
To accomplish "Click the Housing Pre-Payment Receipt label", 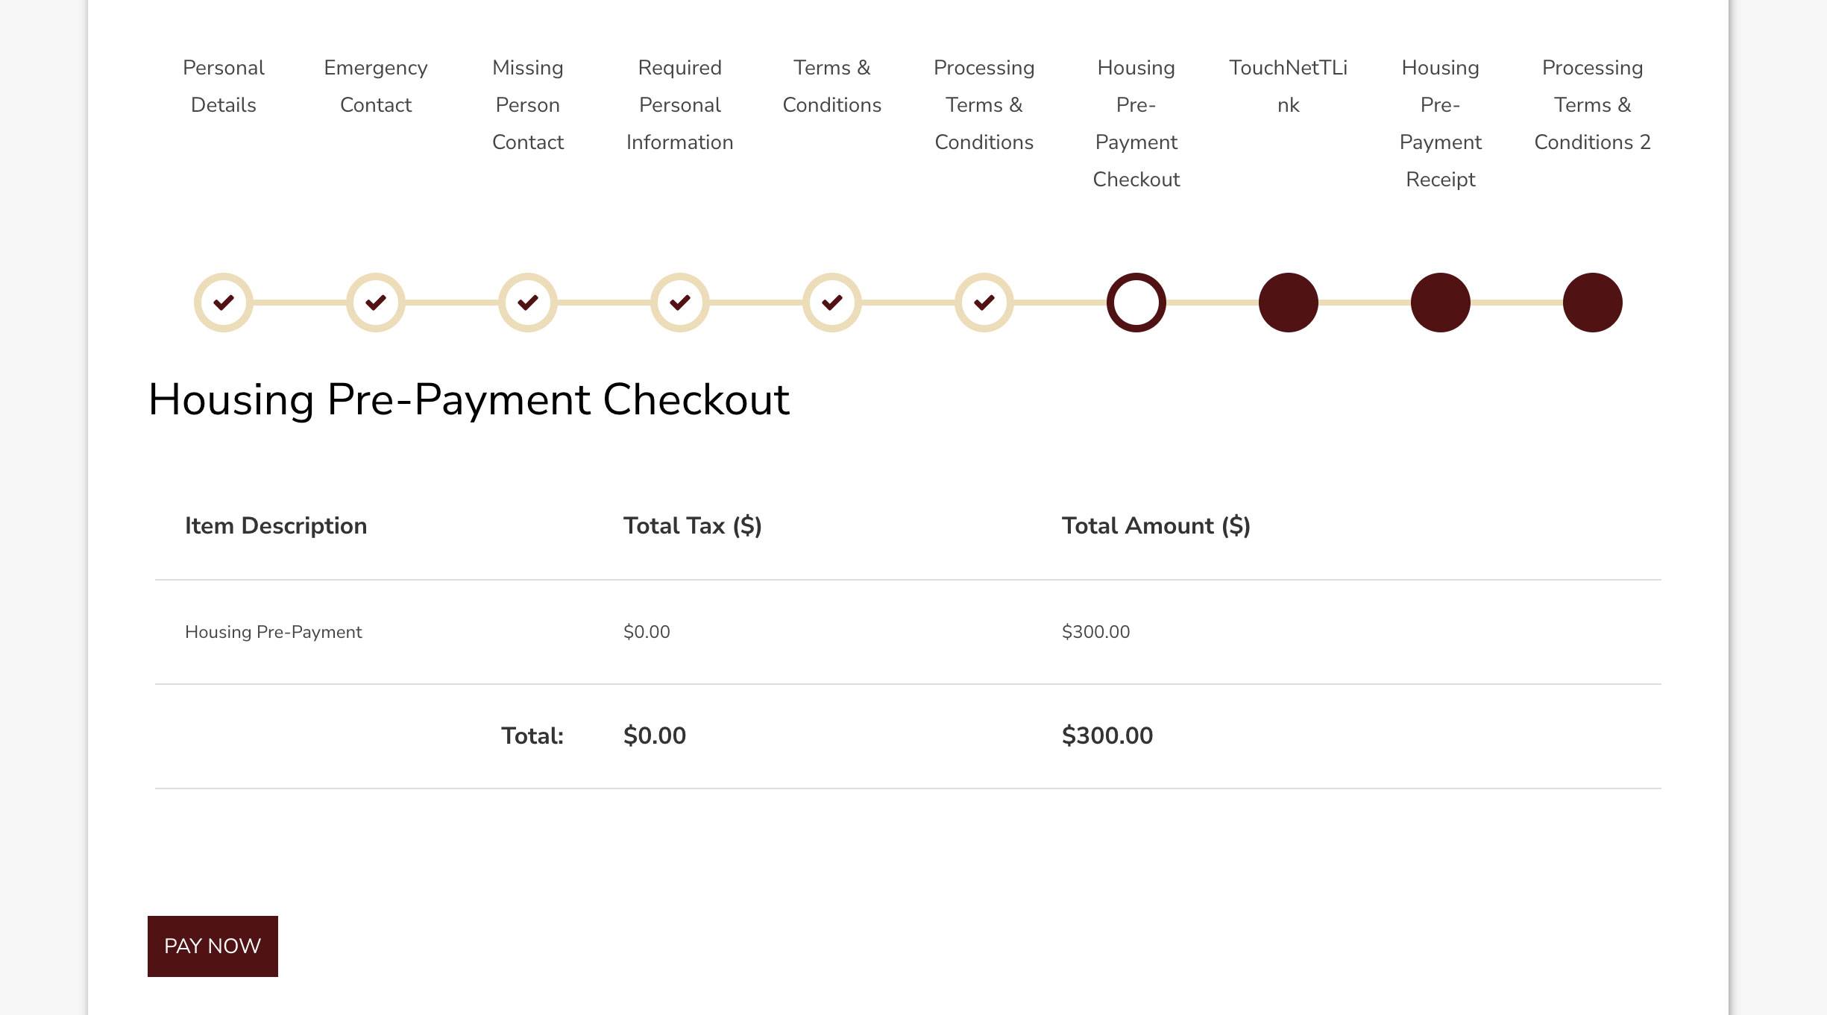I will click(x=1441, y=124).
